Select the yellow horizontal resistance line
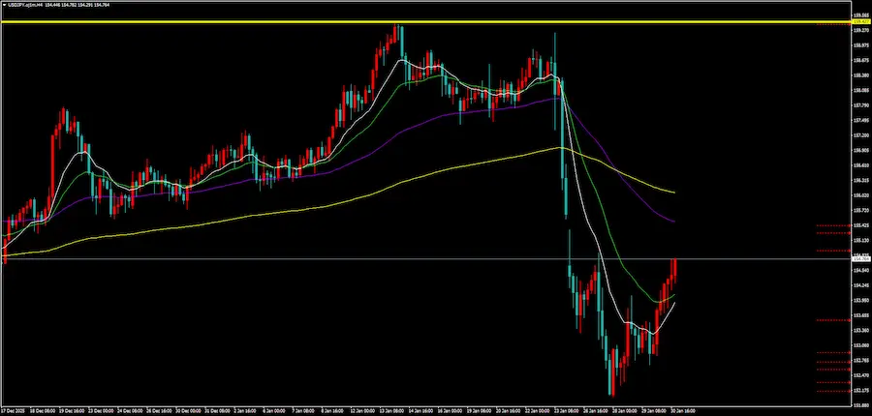Viewport: 872px width, 416px height. [x=291, y=21]
